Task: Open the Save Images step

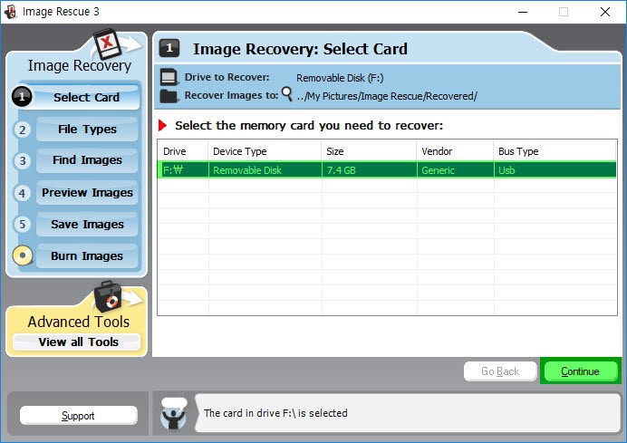Action: (x=87, y=225)
